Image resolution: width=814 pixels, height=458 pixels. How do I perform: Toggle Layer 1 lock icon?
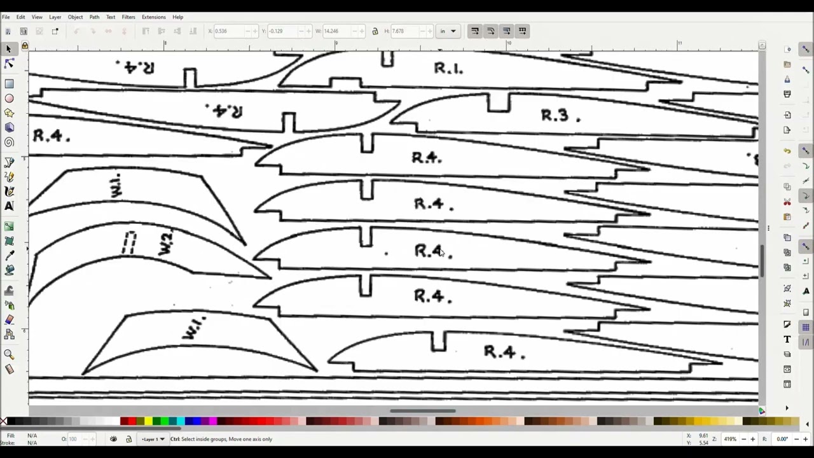tap(128, 439)
